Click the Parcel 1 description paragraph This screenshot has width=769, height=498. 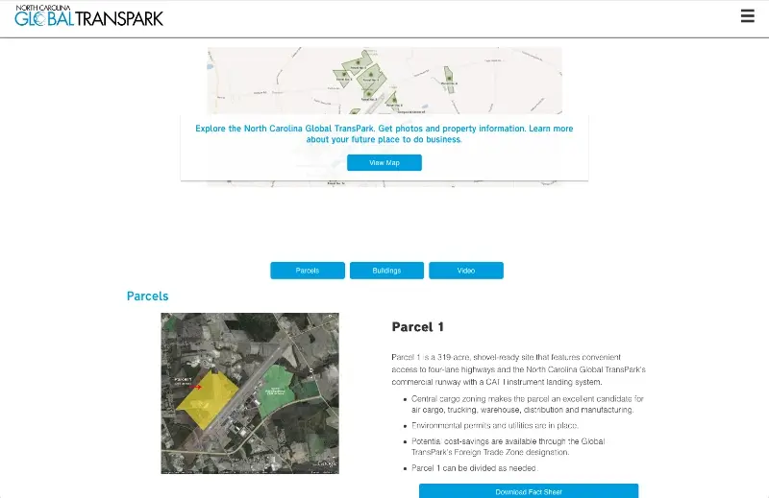[x=519, y=368]
